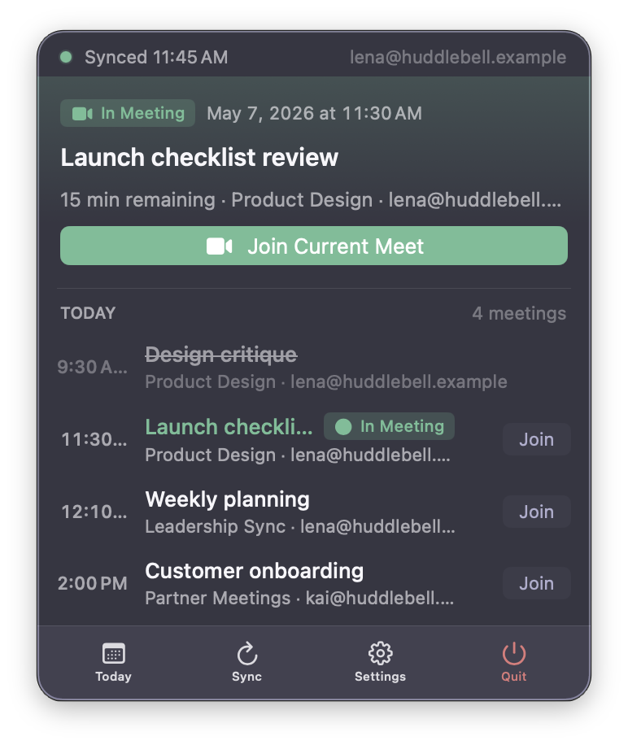The image size is (628, 745).
Task: Select the Weekly planning title
Action: [x=227, y=499]
